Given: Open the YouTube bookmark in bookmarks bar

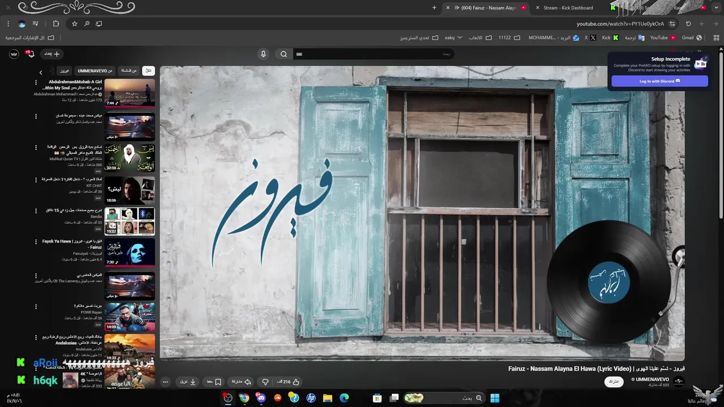Looking at the screenshot, I should (662, 38).
